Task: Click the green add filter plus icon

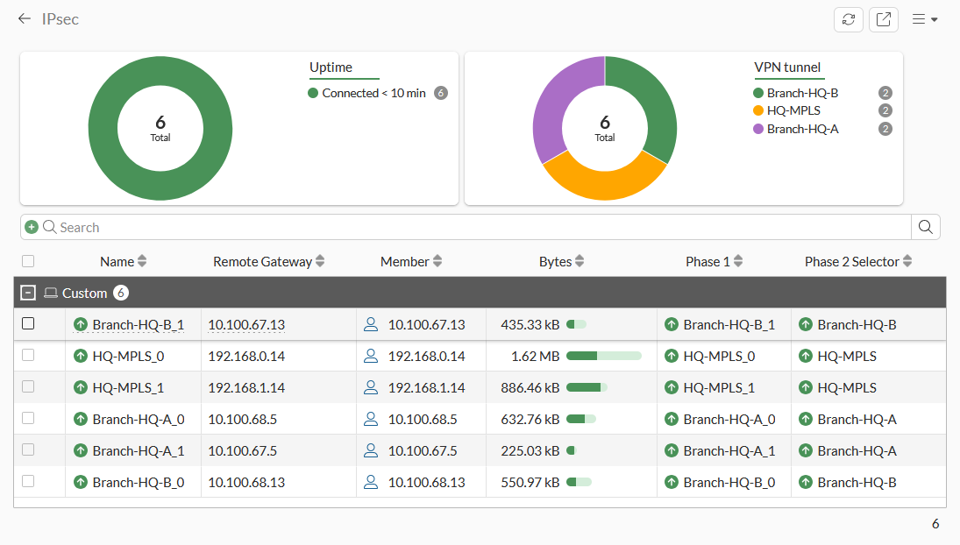Action: (x=32, y=227)
